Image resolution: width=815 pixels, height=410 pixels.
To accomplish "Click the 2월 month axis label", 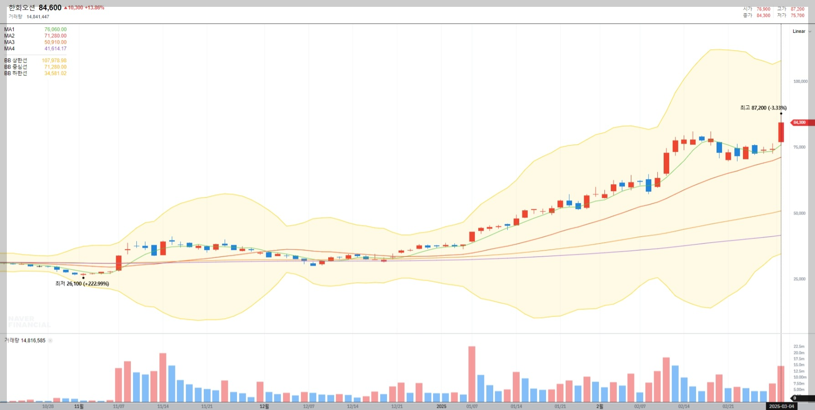I will (x=600, y=406).
